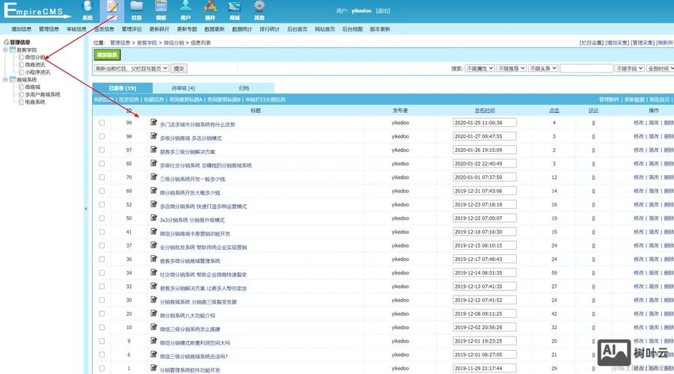Click the home icon beside 管理信息 in sidebar
Screen dimensions: 674x374
6,42
